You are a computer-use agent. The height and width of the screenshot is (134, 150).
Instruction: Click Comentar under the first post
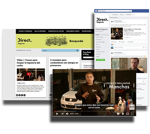(122, 42)
